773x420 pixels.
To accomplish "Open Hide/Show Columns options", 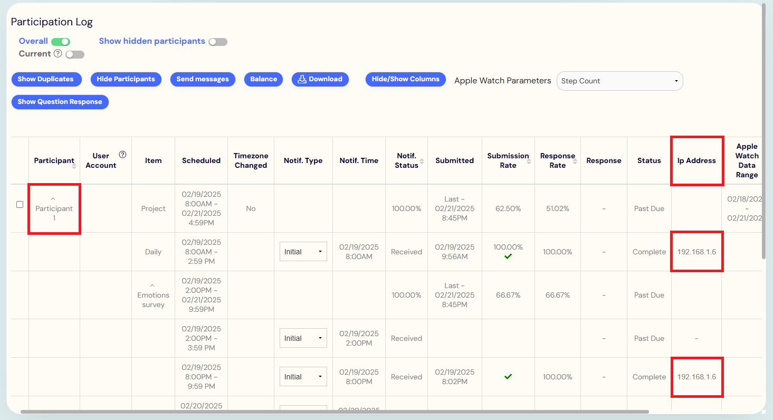I will pos(406,79).
